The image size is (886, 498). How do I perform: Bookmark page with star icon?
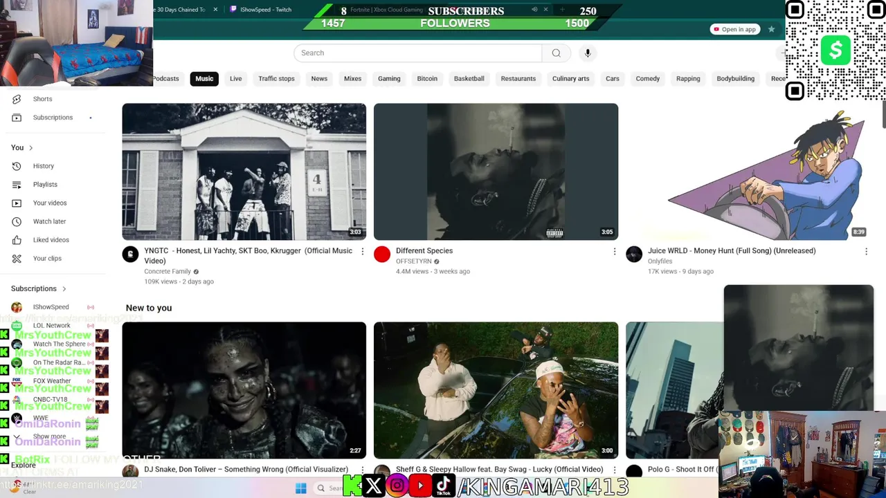click(x=771, y=29)
